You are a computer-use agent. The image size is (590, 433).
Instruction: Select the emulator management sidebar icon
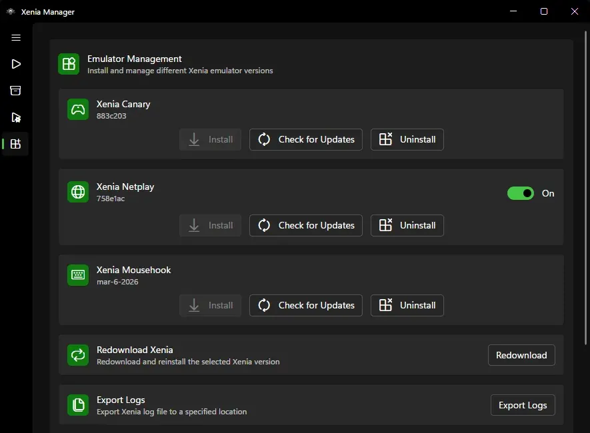point(15,144)
